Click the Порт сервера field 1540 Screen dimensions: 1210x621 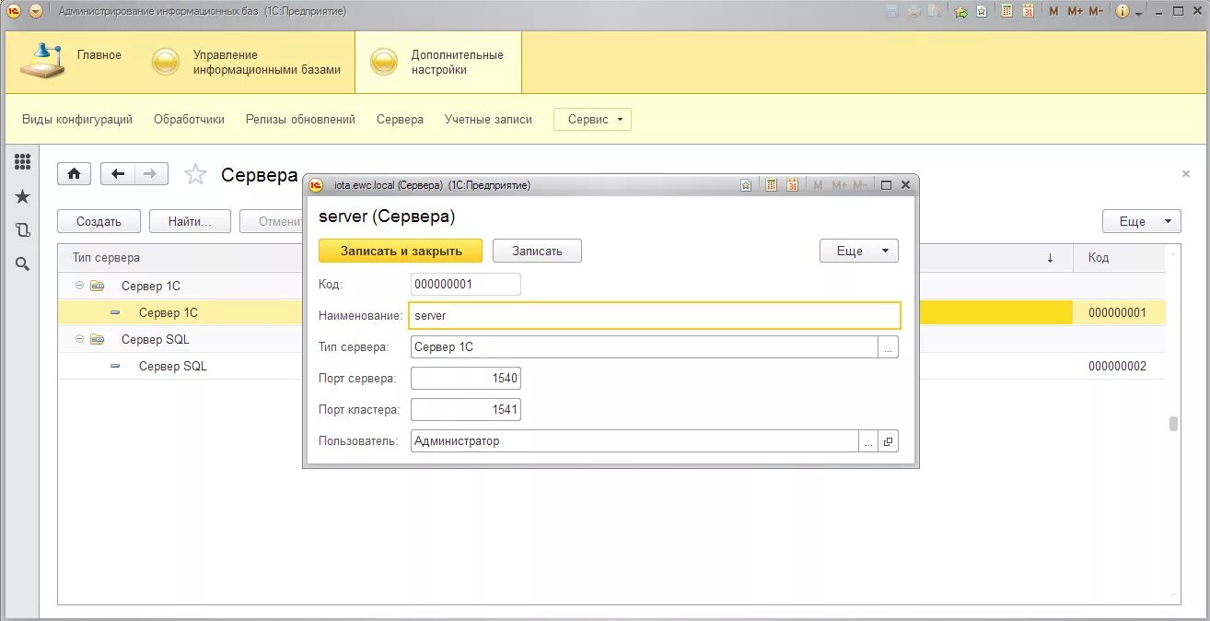point(465,378)
